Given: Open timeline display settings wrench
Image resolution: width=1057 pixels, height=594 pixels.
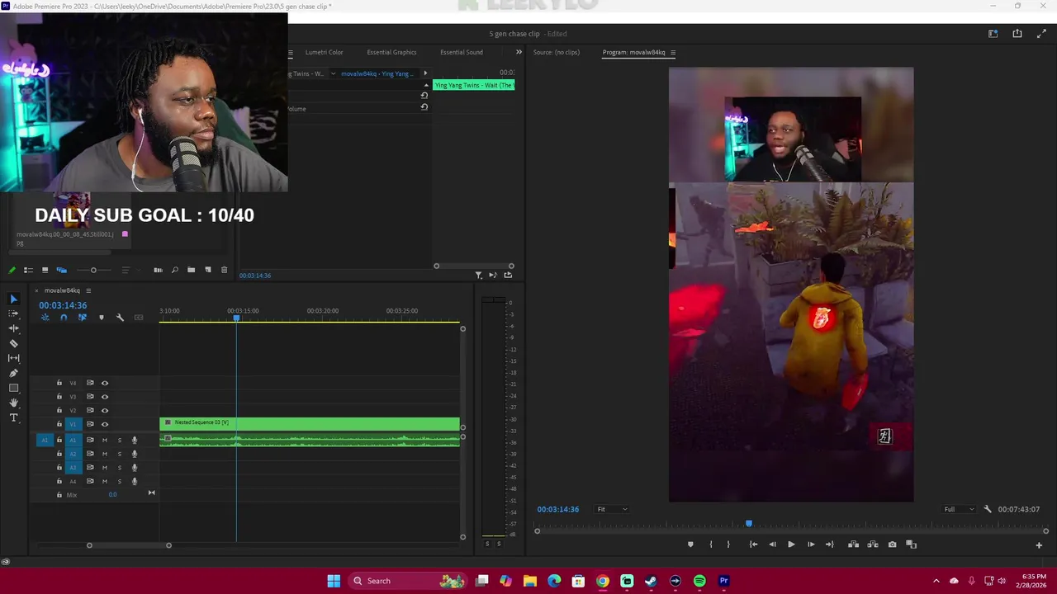Looking at the screenshot, I should click(120, 318).
